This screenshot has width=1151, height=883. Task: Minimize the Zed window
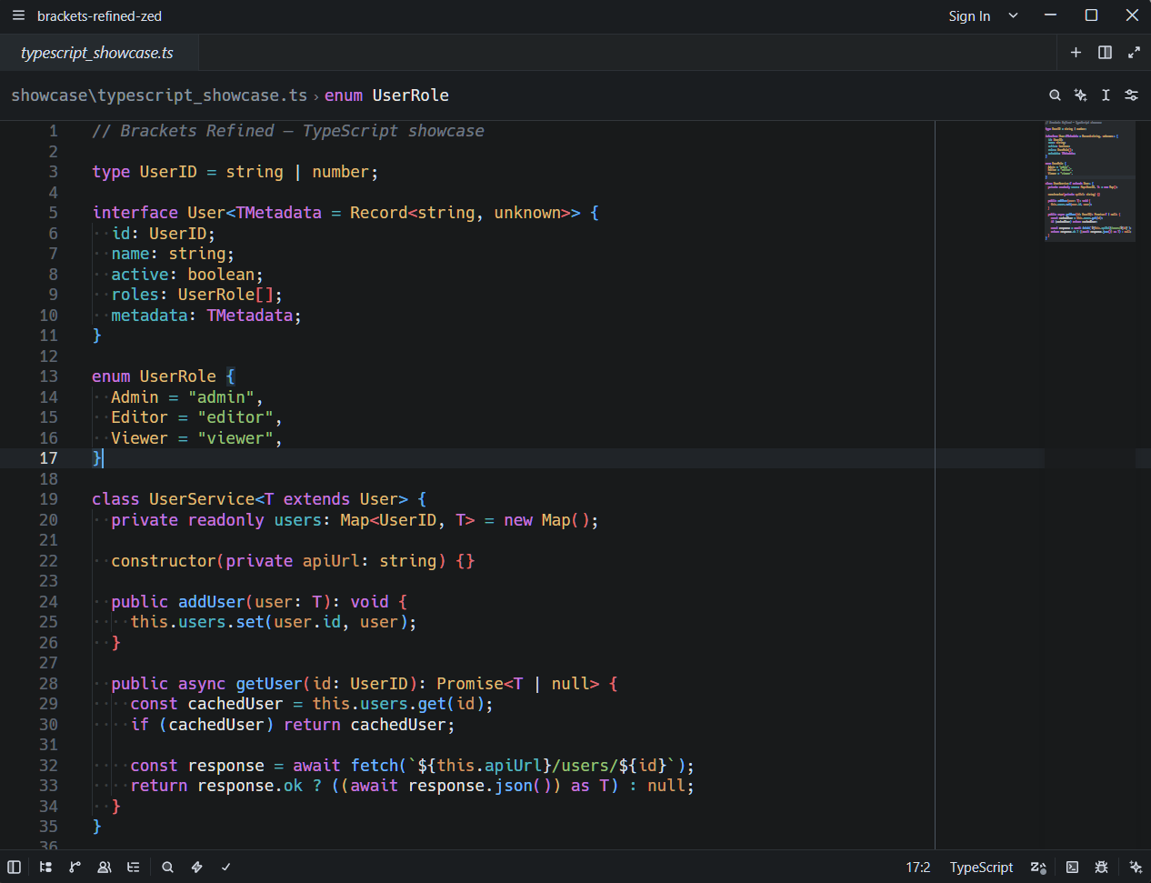(x=1050, y=15)
